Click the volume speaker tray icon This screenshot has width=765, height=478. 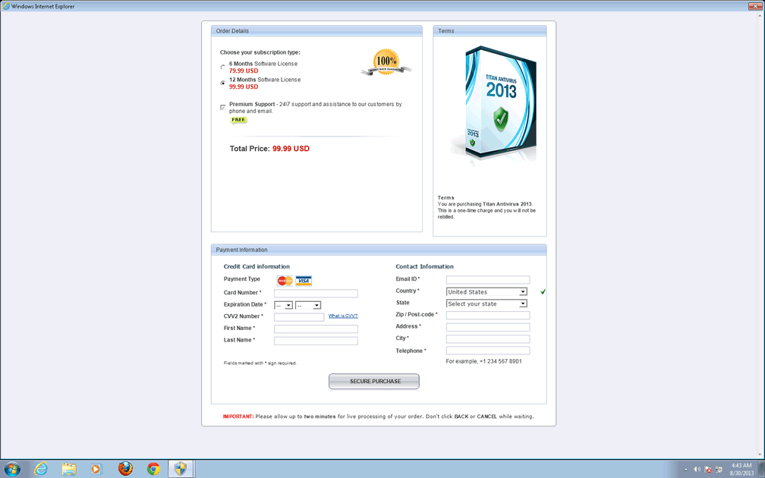697,470
